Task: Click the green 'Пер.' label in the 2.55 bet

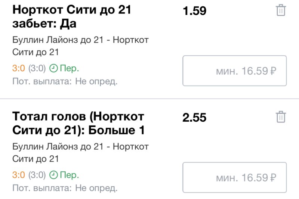Action: point(70,175)
